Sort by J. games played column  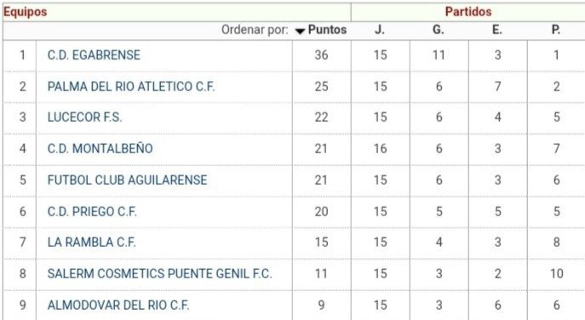coord(380,30)
